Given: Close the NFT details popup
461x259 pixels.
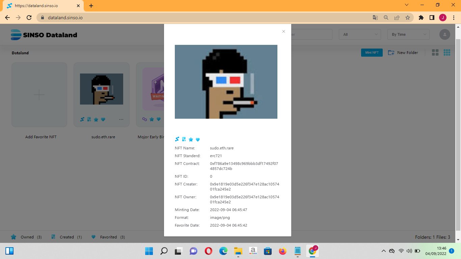Looking at the screenshot, I should click(283, 31).
